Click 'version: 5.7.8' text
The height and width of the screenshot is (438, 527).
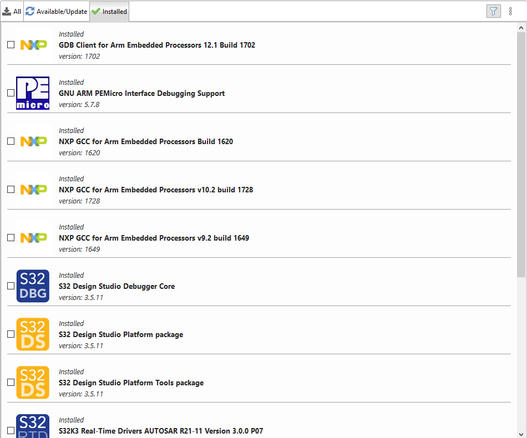click(x=79, y=104)
